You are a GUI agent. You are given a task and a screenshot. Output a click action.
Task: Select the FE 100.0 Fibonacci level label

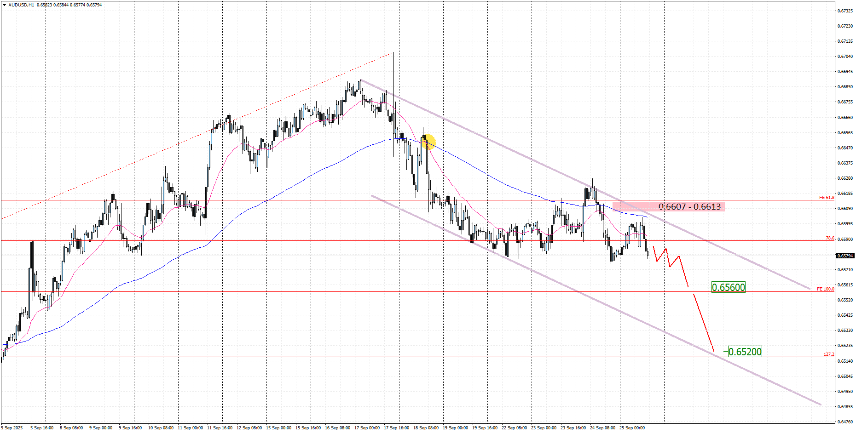tap(825, 289)
